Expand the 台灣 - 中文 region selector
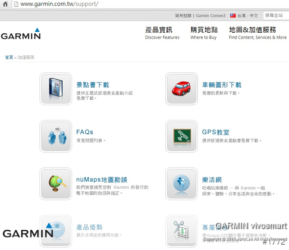Screen dimensions: 289x250 [x=244, y=15]
